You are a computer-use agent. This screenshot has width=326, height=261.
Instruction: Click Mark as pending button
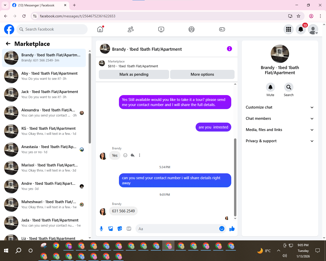[134, 74]
